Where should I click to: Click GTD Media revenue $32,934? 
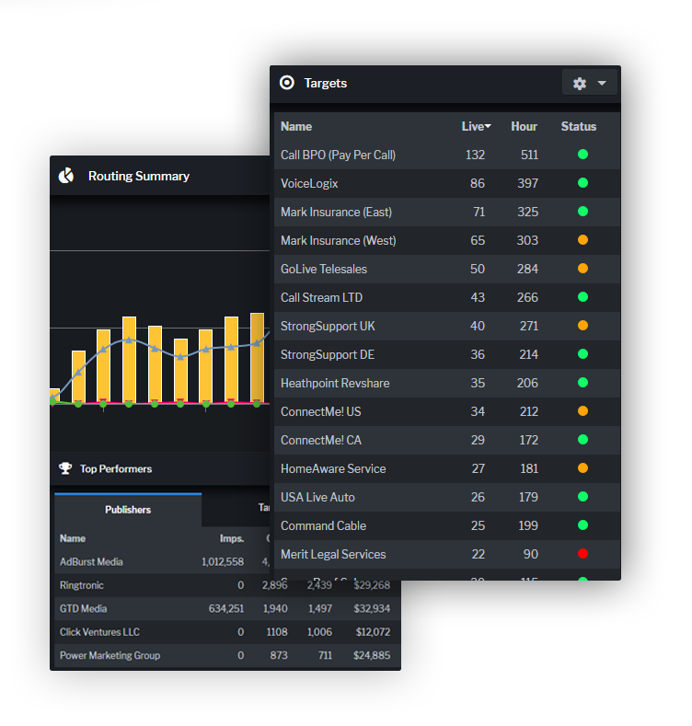click(372, 608)
